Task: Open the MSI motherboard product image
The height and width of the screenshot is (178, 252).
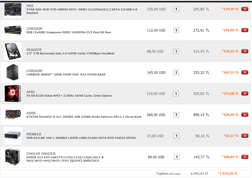Action: click(x=13, y=10)
